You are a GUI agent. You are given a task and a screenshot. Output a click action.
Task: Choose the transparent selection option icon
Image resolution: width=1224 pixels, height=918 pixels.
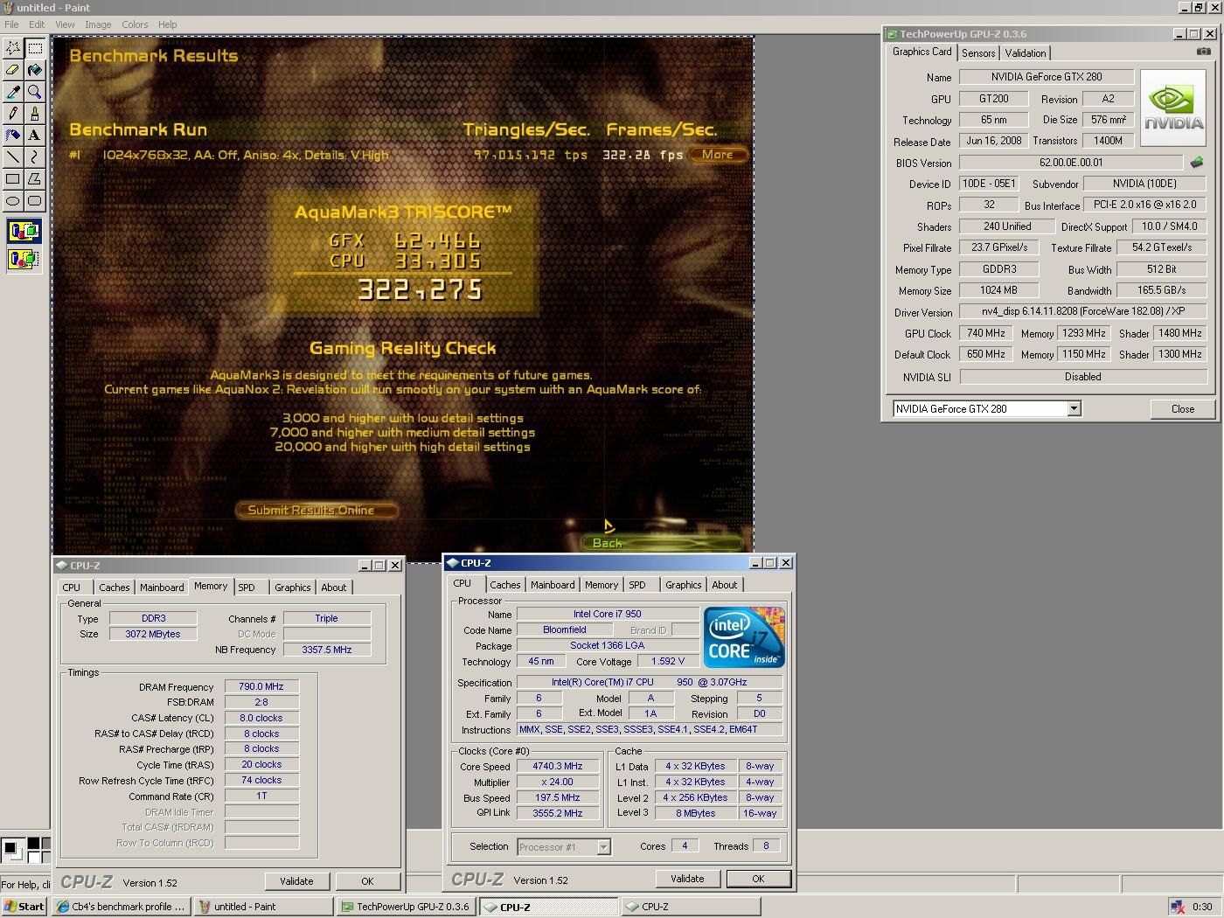tap(24, 259)
